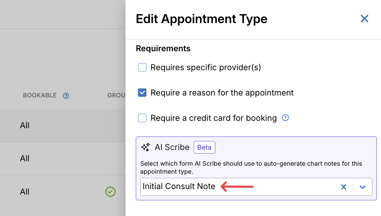
Task: Click the help icon beside credit card requirement
Action: pos(285,118)
